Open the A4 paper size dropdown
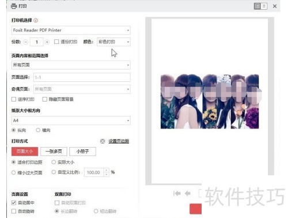Screen dimensions: 288x218 71,121
